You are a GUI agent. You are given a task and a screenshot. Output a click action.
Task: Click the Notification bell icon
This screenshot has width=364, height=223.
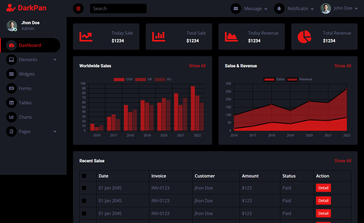[279, 8]
